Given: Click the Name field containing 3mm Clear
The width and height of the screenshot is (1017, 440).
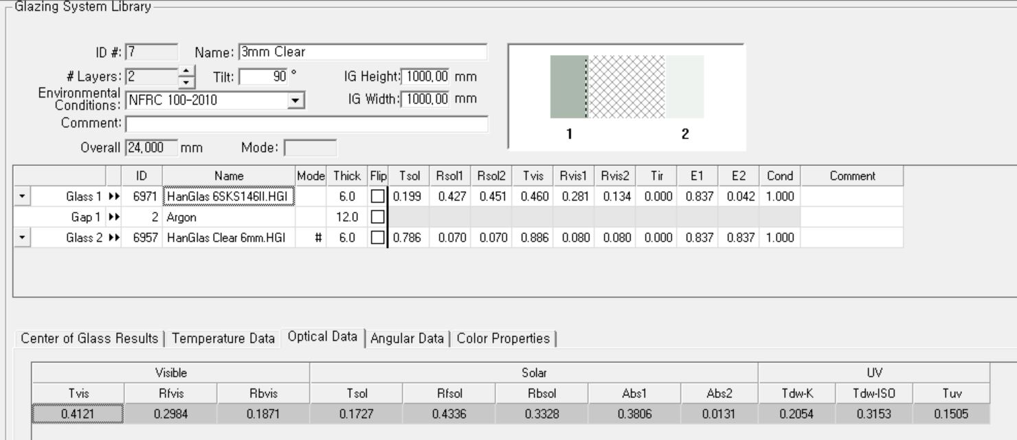Looking at the screenshot, I should pos(362,52).
